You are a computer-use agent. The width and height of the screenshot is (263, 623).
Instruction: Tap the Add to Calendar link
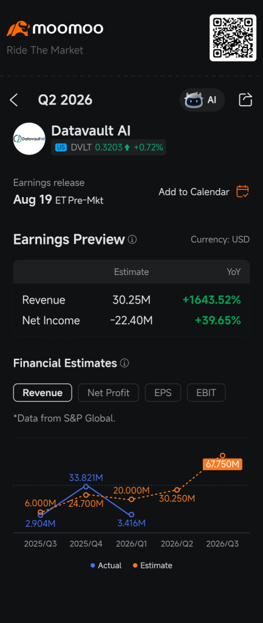(194, 192)
